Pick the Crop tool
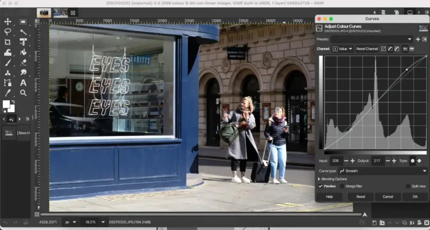Screen dimensions: 430x230 [8, 42]
